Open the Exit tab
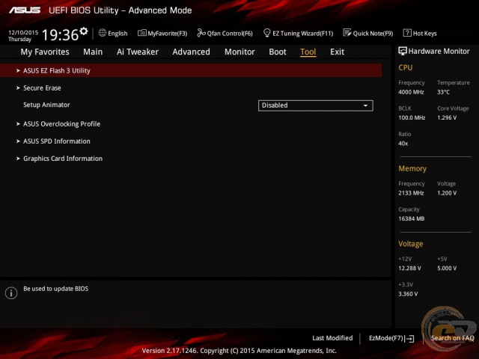This screenshot has height=359, width=479. click(x=338, y=52)
